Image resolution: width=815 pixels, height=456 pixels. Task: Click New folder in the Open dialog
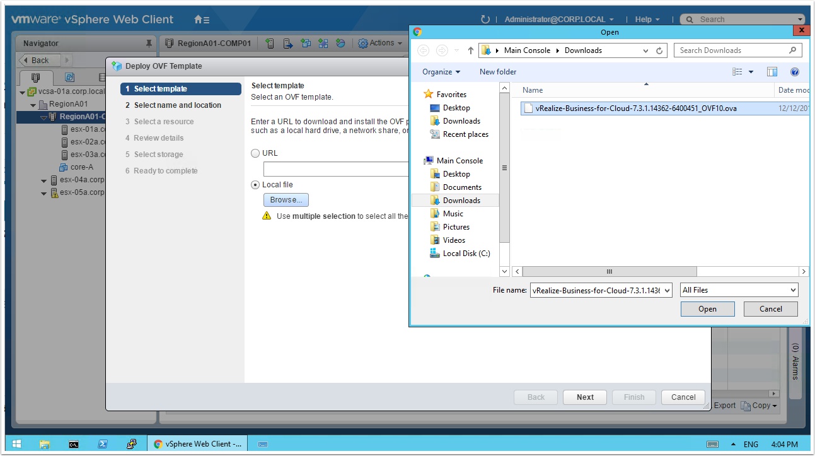pyautogui.click(x=498, y=72)
